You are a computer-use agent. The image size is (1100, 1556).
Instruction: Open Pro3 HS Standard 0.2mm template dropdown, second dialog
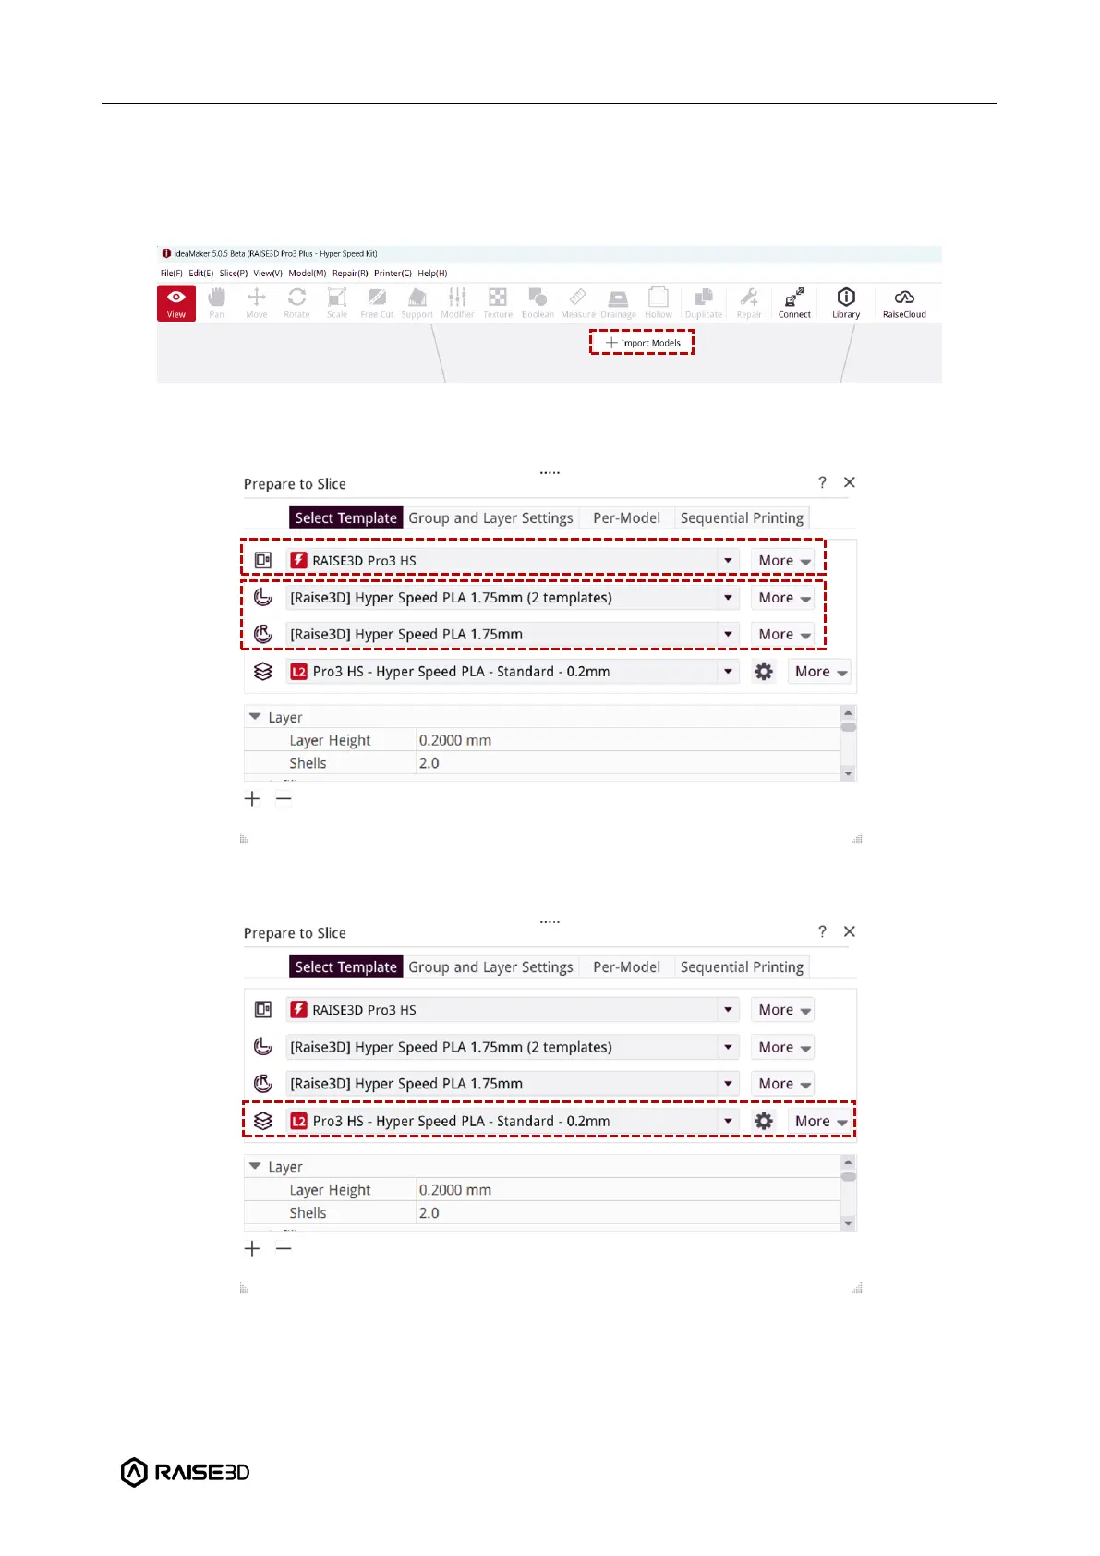click(513, 1121)
